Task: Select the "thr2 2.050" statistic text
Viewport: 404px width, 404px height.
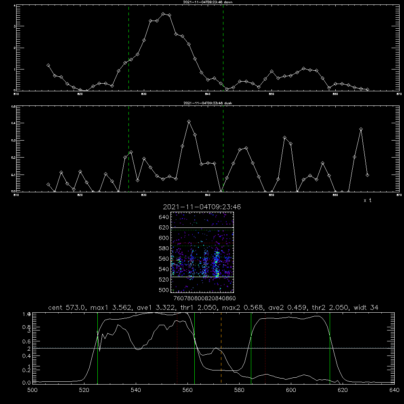Action: 330,307
